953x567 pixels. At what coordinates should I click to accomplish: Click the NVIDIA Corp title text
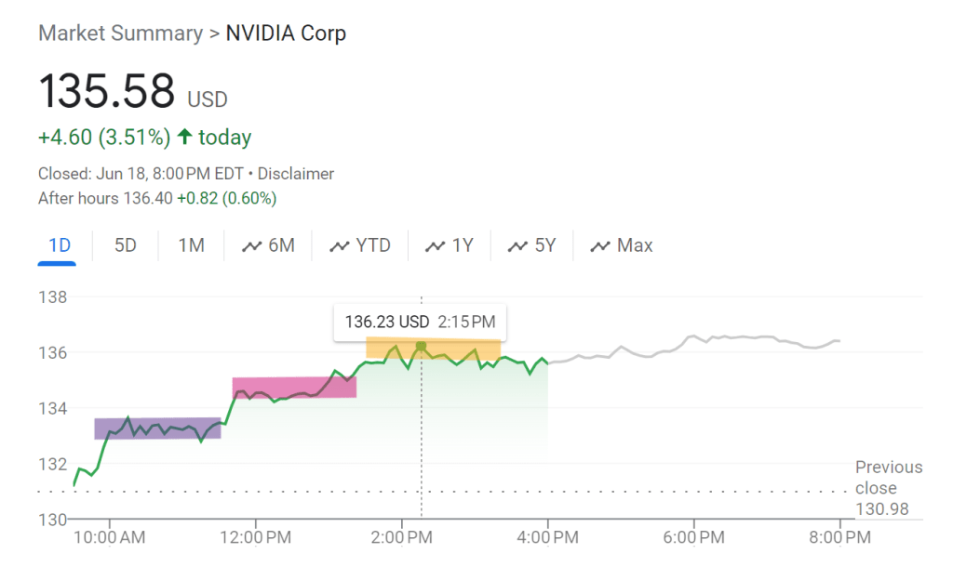pyautogui.click(x=286, y=34)
